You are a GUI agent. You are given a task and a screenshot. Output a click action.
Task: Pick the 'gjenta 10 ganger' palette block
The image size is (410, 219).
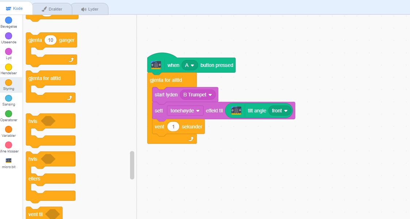(x=51, y=49)
